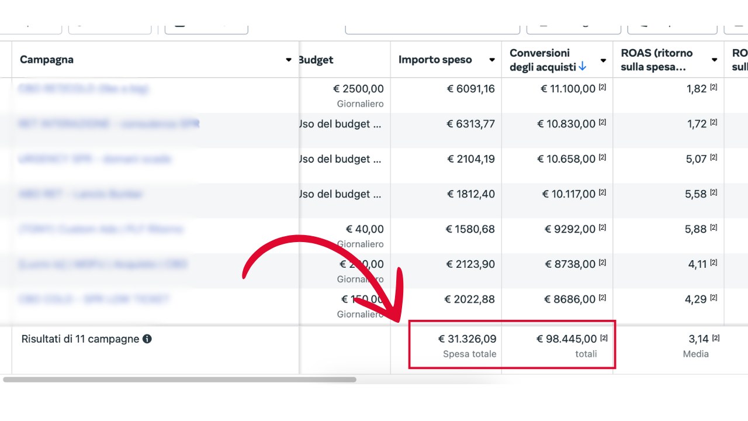Open ROAS column header dropdown arrow
748x421 pixels.
pos(714,60)
